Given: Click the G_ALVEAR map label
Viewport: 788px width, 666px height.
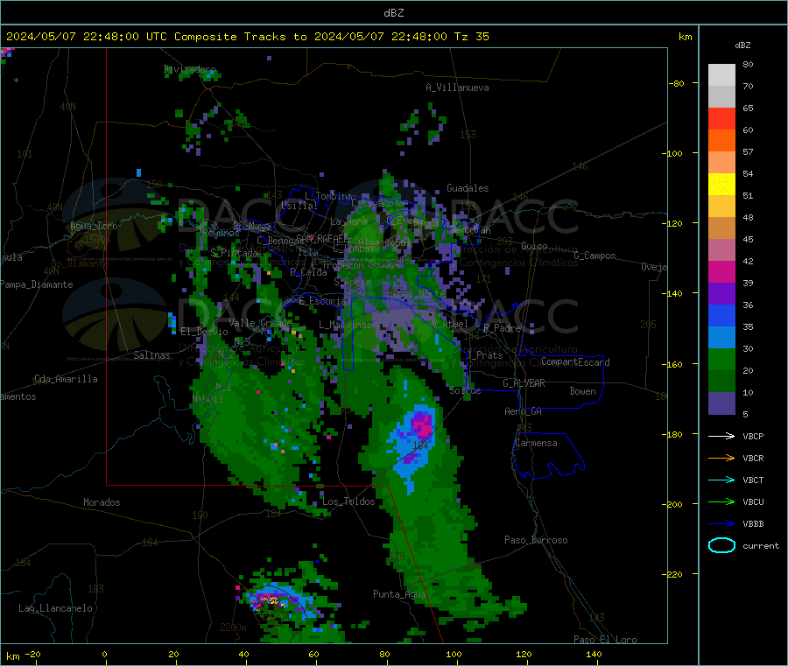Looking at the screenshot, I should click(x=524, y=383).
